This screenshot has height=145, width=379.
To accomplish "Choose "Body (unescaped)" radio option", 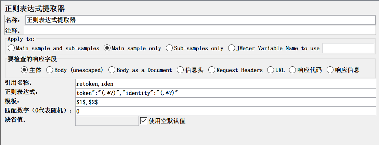I will (x=49, y=70).
